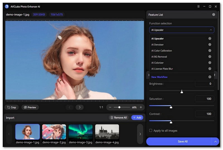Enable Apply to all images checkbox
Image resolution: width=223 pixels, height=150 pixels.
[x=151, y=130]
